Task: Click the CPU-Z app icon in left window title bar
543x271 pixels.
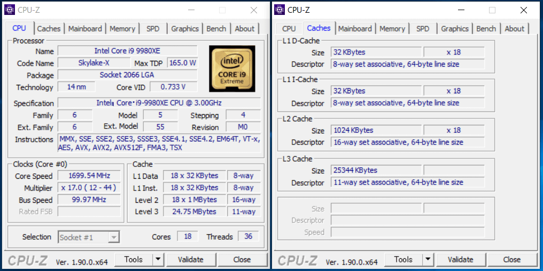Action: pos(9,10)
